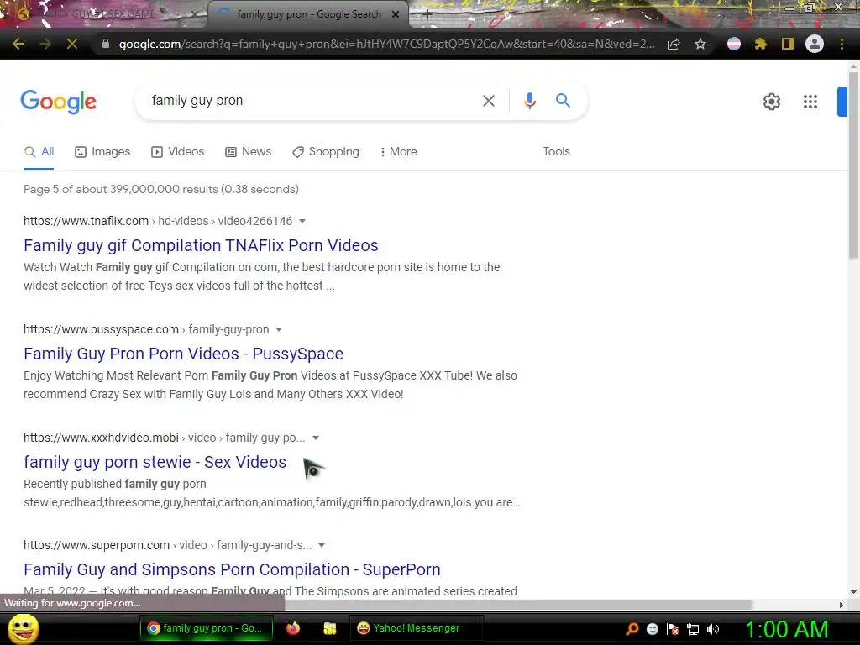
Task: Open the Tools options
Action: pyautogui.click(x=556, y=152)
